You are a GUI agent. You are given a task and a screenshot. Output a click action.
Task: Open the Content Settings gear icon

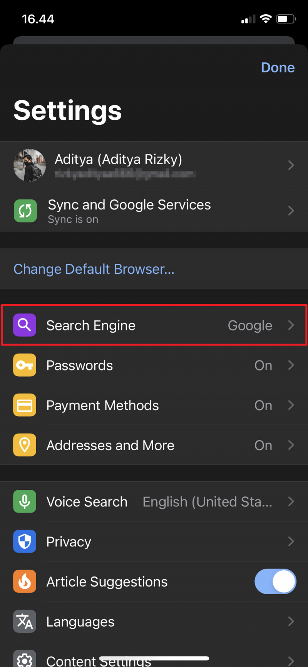coord(25,659)
